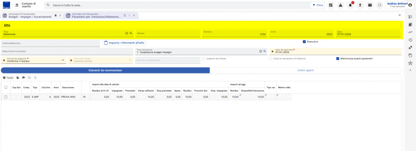Click the Descrizione movimento input field

(x=67, y=51)
